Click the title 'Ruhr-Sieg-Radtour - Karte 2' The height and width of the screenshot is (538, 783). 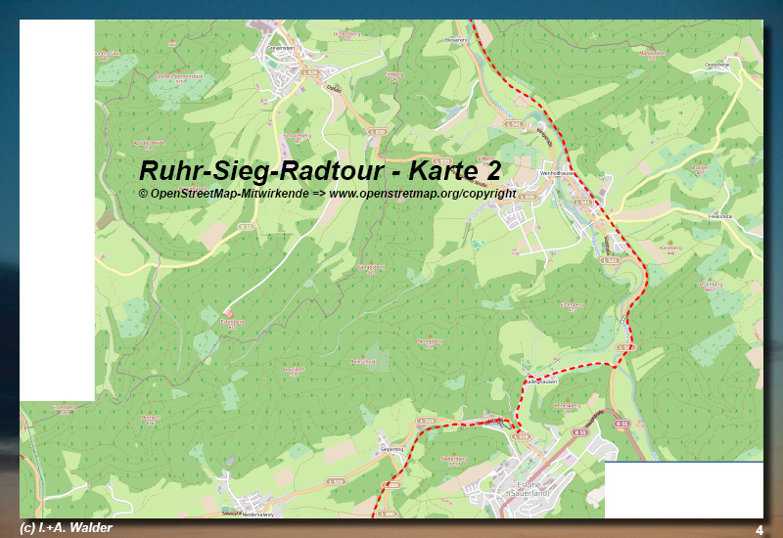point(320,170)
